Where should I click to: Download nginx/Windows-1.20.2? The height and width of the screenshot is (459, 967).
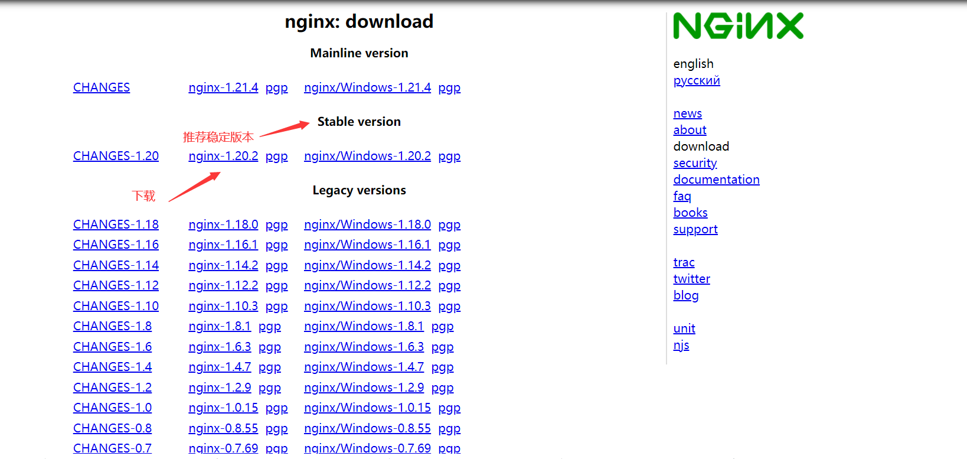point(367,156)
